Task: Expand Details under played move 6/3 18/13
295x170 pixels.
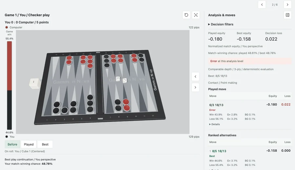Action: pos(214,124)
